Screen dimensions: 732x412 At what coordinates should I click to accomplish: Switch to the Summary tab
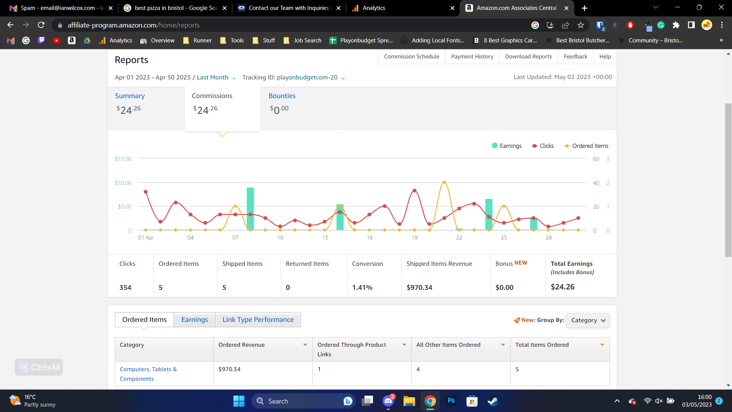pyautogui.click(x=146, y=108)
